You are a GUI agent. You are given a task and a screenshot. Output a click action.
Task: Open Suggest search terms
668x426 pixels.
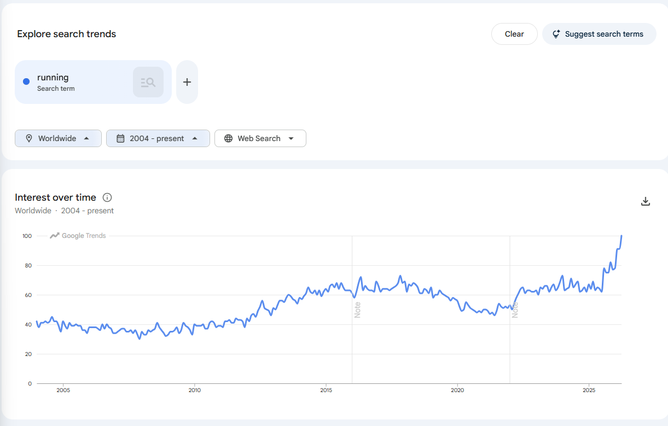599,34
